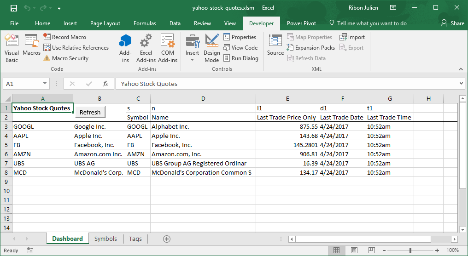Screen dimensions: 468x256
Task: Open the File menu
Action: (14, 23)
